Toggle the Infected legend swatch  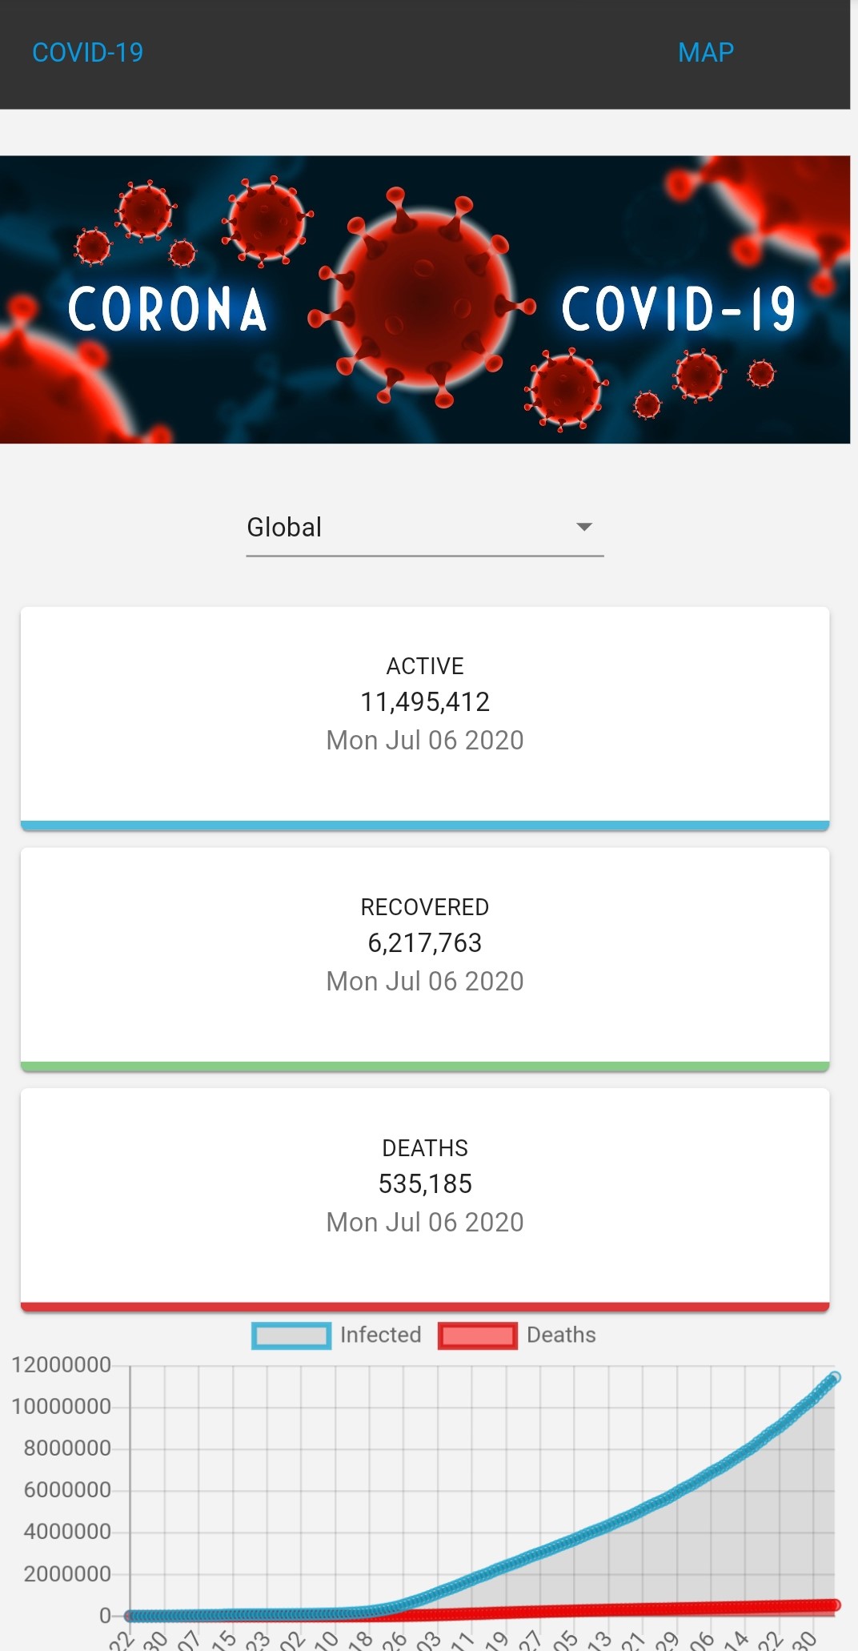(x=291, y=1336)
